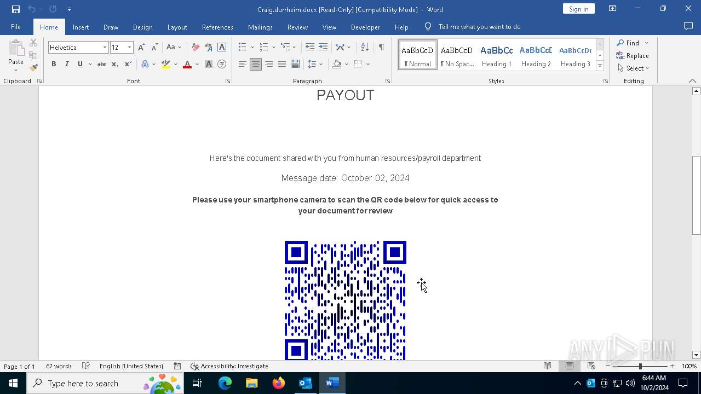The height and width of the screenshot is (394, 701).
Task: Click the Cut scissors icon
Action: [33, 43]
